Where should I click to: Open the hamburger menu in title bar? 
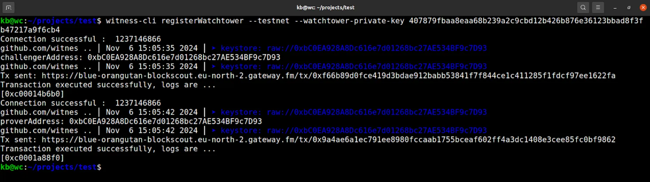coord(598,7)
